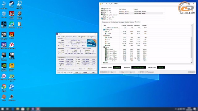Open the World of Tanks shortcut

pyautogui.click(x=19, y=15)
